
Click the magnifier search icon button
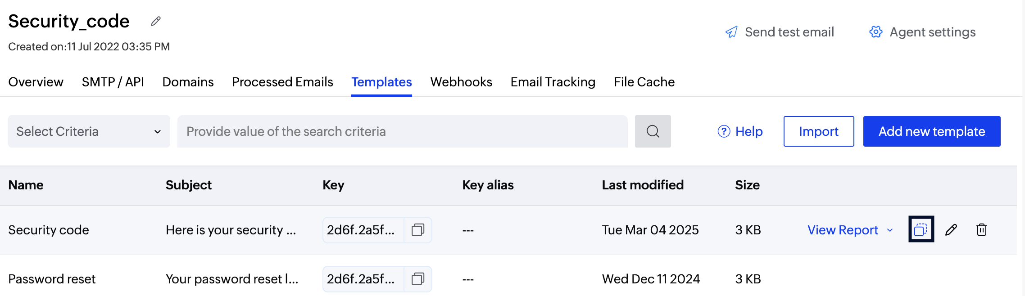[653, 131]
